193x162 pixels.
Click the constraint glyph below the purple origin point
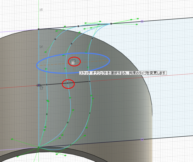42,88
